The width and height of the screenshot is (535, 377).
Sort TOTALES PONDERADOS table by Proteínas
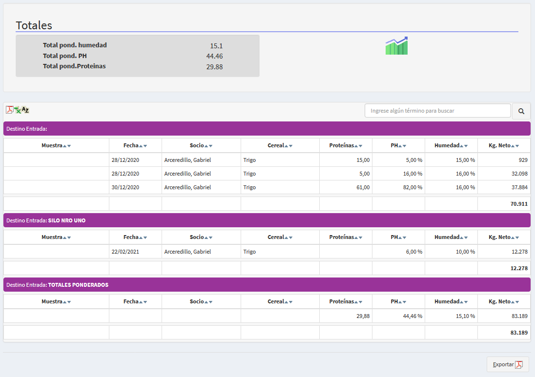click(346, 301)
